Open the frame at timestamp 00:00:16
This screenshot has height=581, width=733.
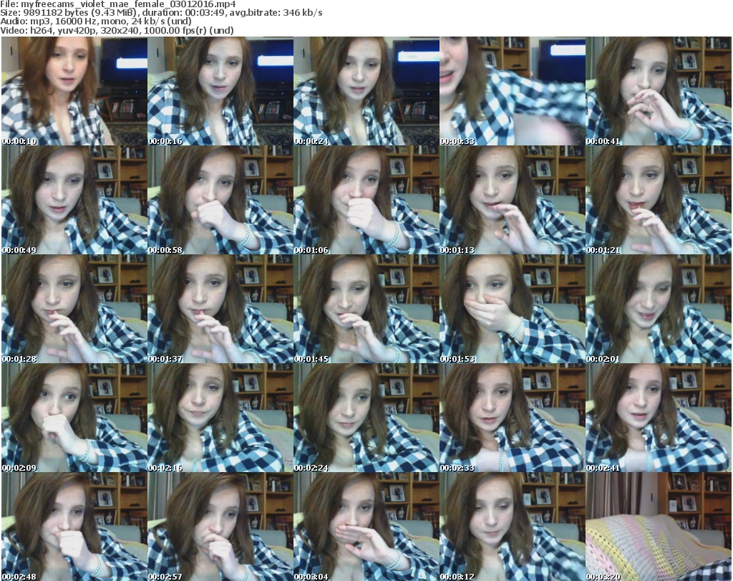pyautogui.click(x=220, y=91)
